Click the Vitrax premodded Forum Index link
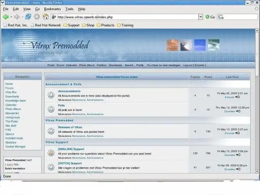 117,77
